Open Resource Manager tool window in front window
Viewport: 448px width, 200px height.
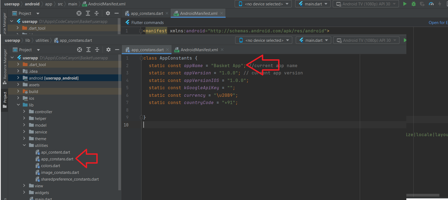pyautogui.click(x=5, y=67)
